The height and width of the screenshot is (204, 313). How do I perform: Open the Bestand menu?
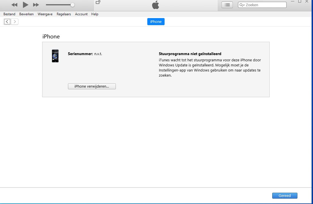9,14
